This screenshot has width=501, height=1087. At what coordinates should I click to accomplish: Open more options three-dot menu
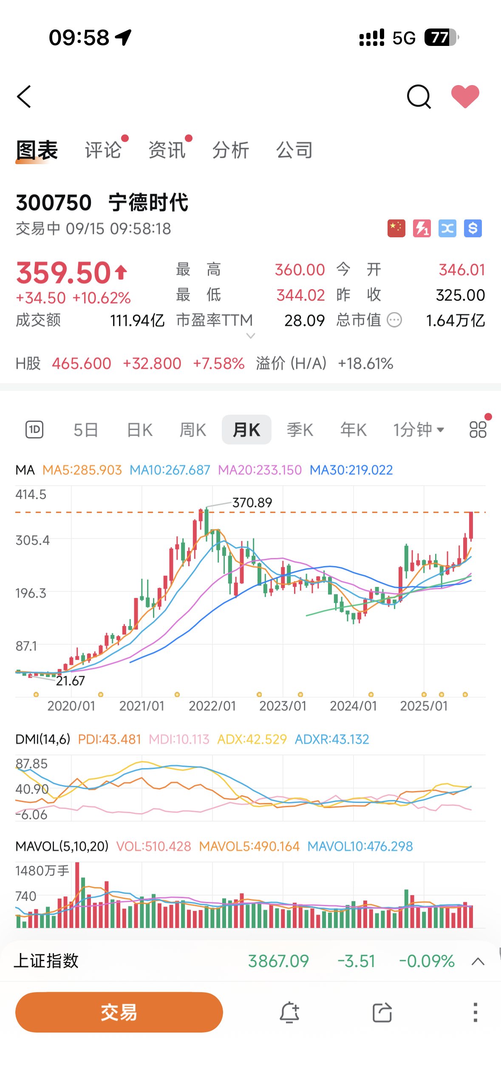tap(475, 1012)
